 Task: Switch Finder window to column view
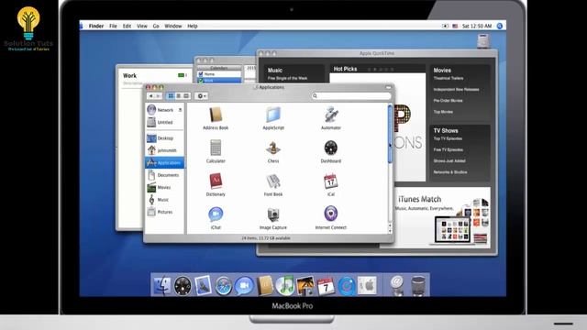pos(186,96)
